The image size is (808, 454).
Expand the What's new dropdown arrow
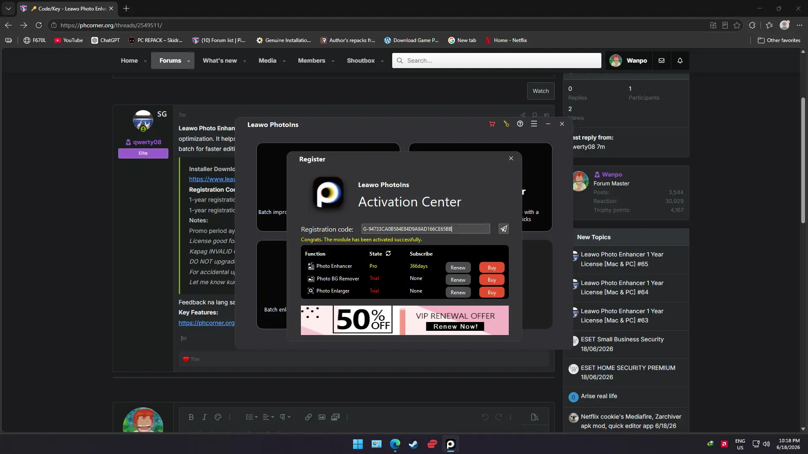tap(245, 61)
